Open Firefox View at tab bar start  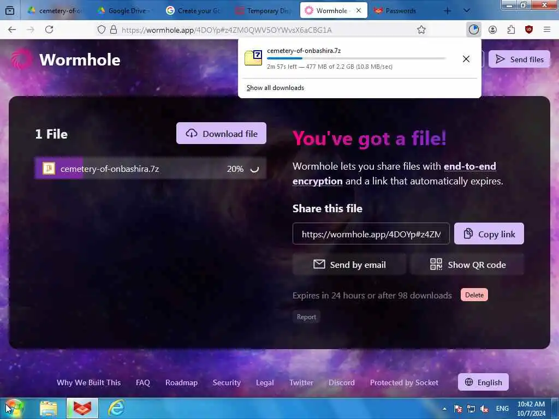click(x=10, y=11)
